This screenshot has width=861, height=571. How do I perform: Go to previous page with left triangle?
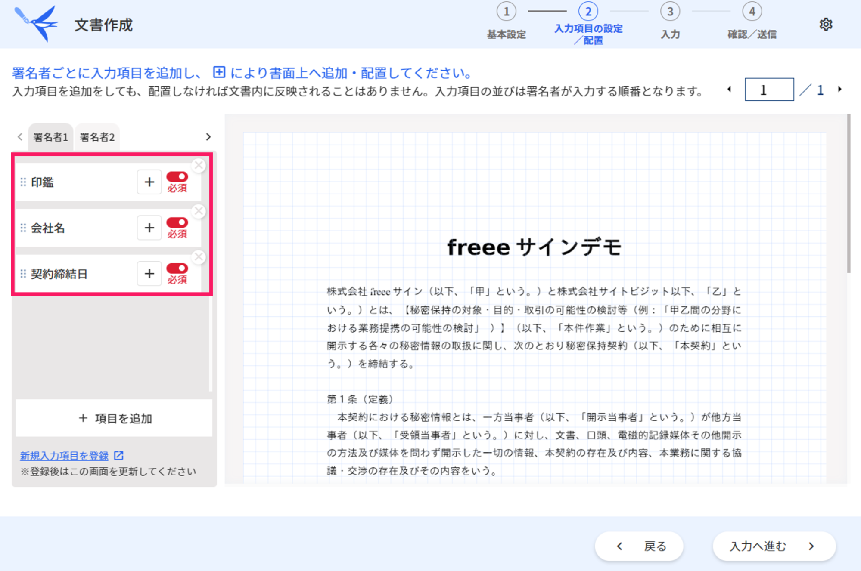tap(729, 90)
